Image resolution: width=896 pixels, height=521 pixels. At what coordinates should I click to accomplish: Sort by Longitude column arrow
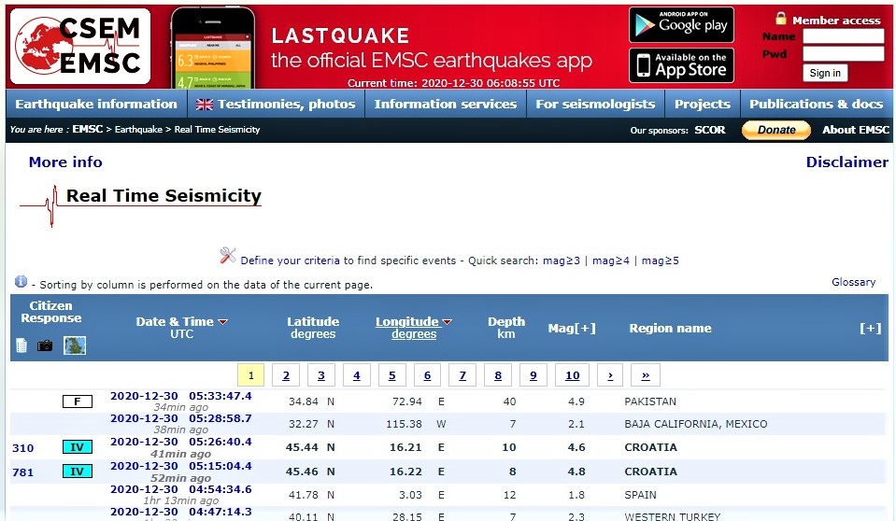coord(447,322)
